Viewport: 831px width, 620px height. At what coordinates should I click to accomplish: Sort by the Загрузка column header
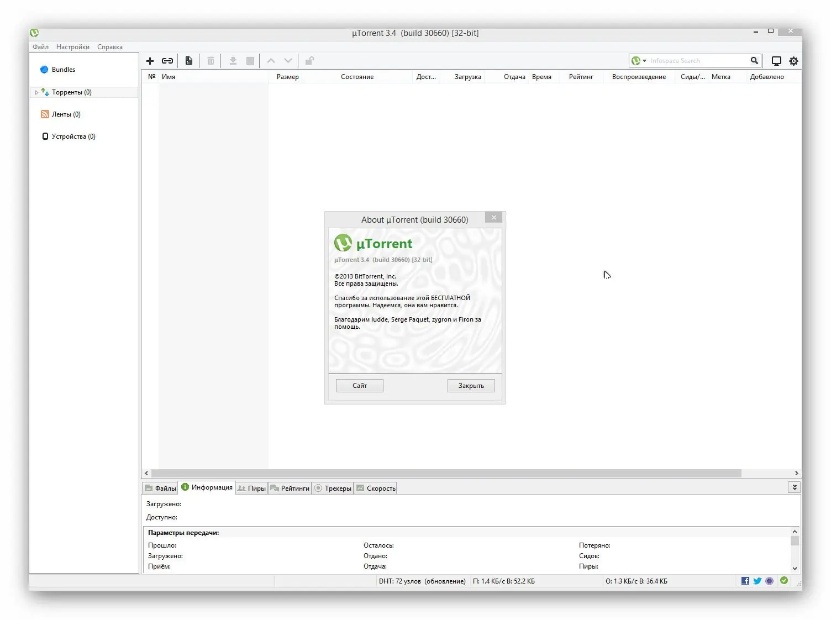tap(463, 77)
